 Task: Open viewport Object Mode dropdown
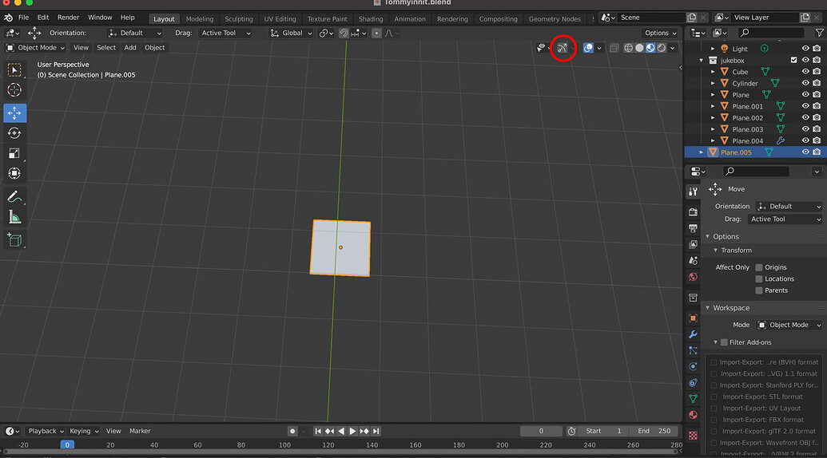click(x=35, y=47)
